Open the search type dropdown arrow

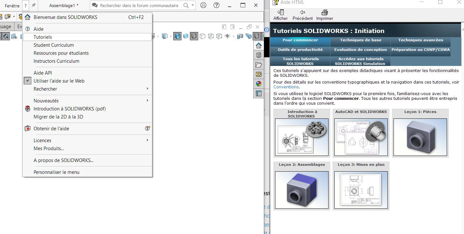[192, 5]
